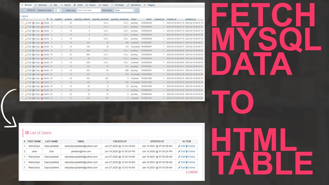
Task: Sort by the supplier column header
Action: 58,19
